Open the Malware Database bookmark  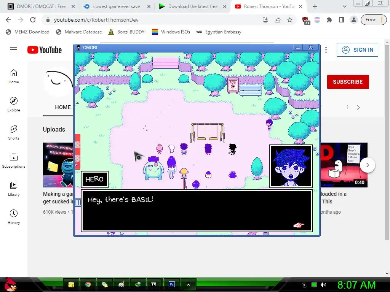pos(79,32)
